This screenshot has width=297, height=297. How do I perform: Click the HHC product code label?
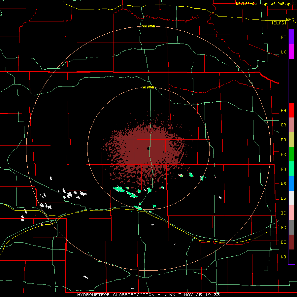click(x=290, y=20)
